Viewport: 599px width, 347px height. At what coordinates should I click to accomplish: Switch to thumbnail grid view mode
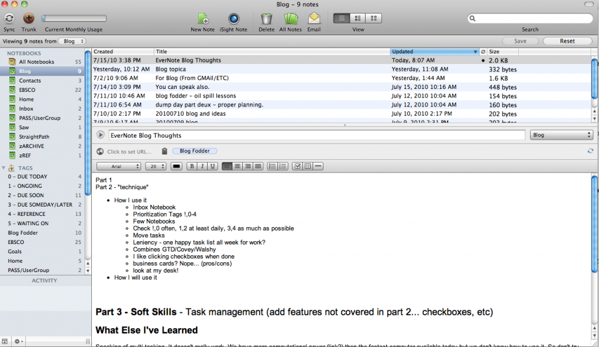tap(374, 18)
